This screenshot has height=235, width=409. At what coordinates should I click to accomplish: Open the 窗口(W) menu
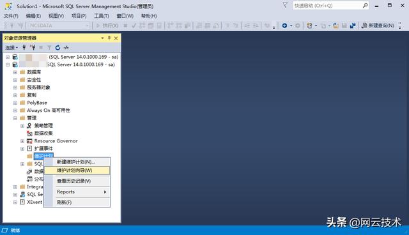(x=125, y=16)
